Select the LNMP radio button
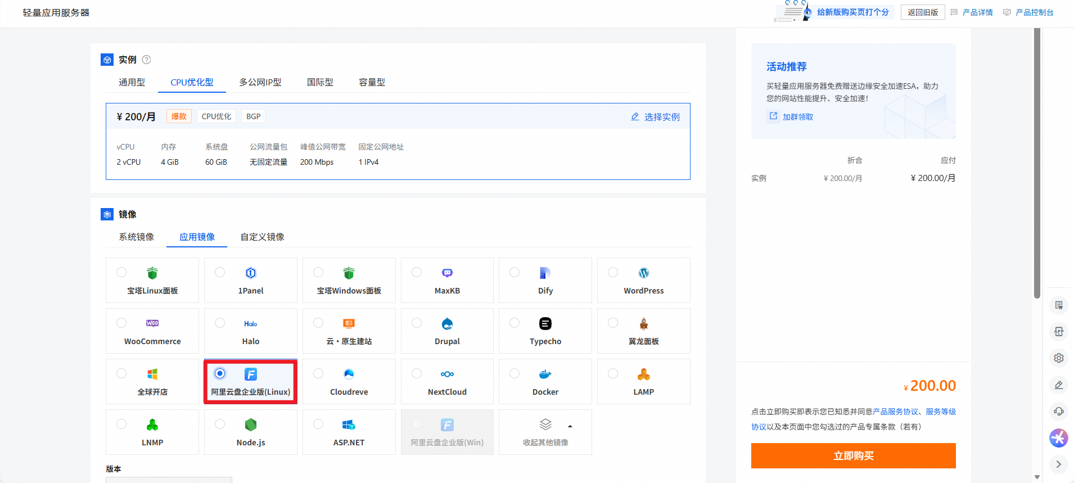Screen dimensions: 1074x483 pyautogui.click(x=121, y=424)
